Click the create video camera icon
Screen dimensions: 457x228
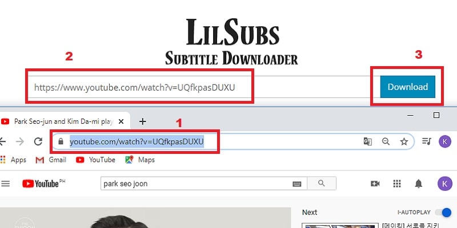tap(375, 184)
